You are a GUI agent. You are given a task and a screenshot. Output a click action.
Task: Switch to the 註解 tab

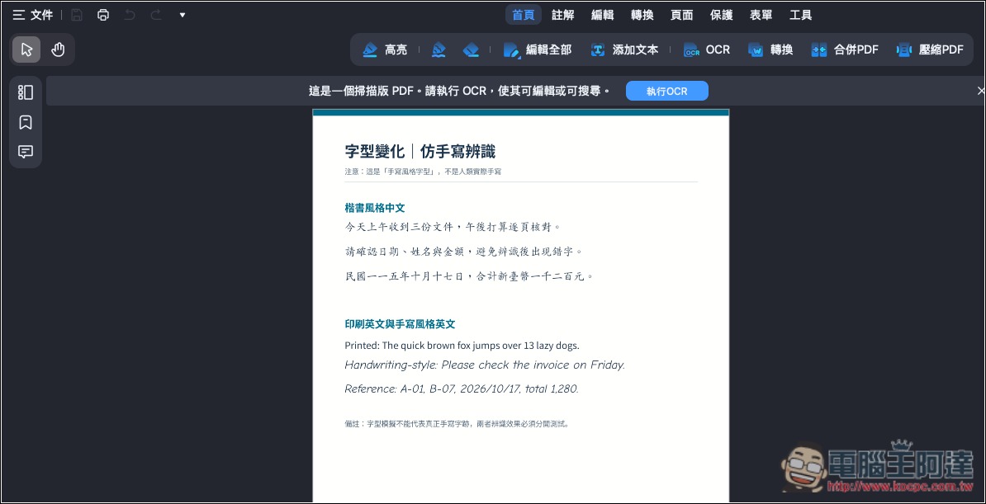tap(563, 15)
